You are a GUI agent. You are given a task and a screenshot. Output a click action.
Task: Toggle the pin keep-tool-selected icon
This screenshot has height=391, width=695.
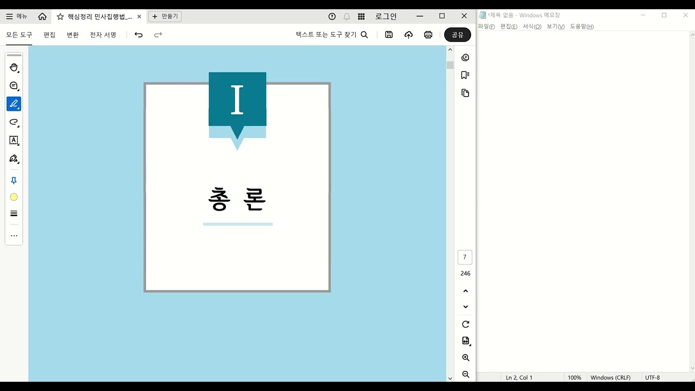(14, 180)
